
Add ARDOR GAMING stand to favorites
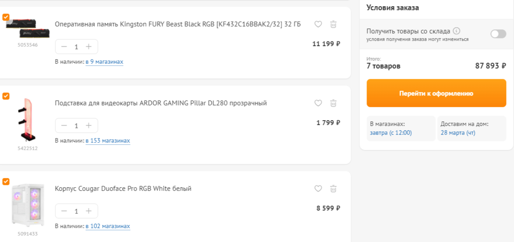(318, 103)
